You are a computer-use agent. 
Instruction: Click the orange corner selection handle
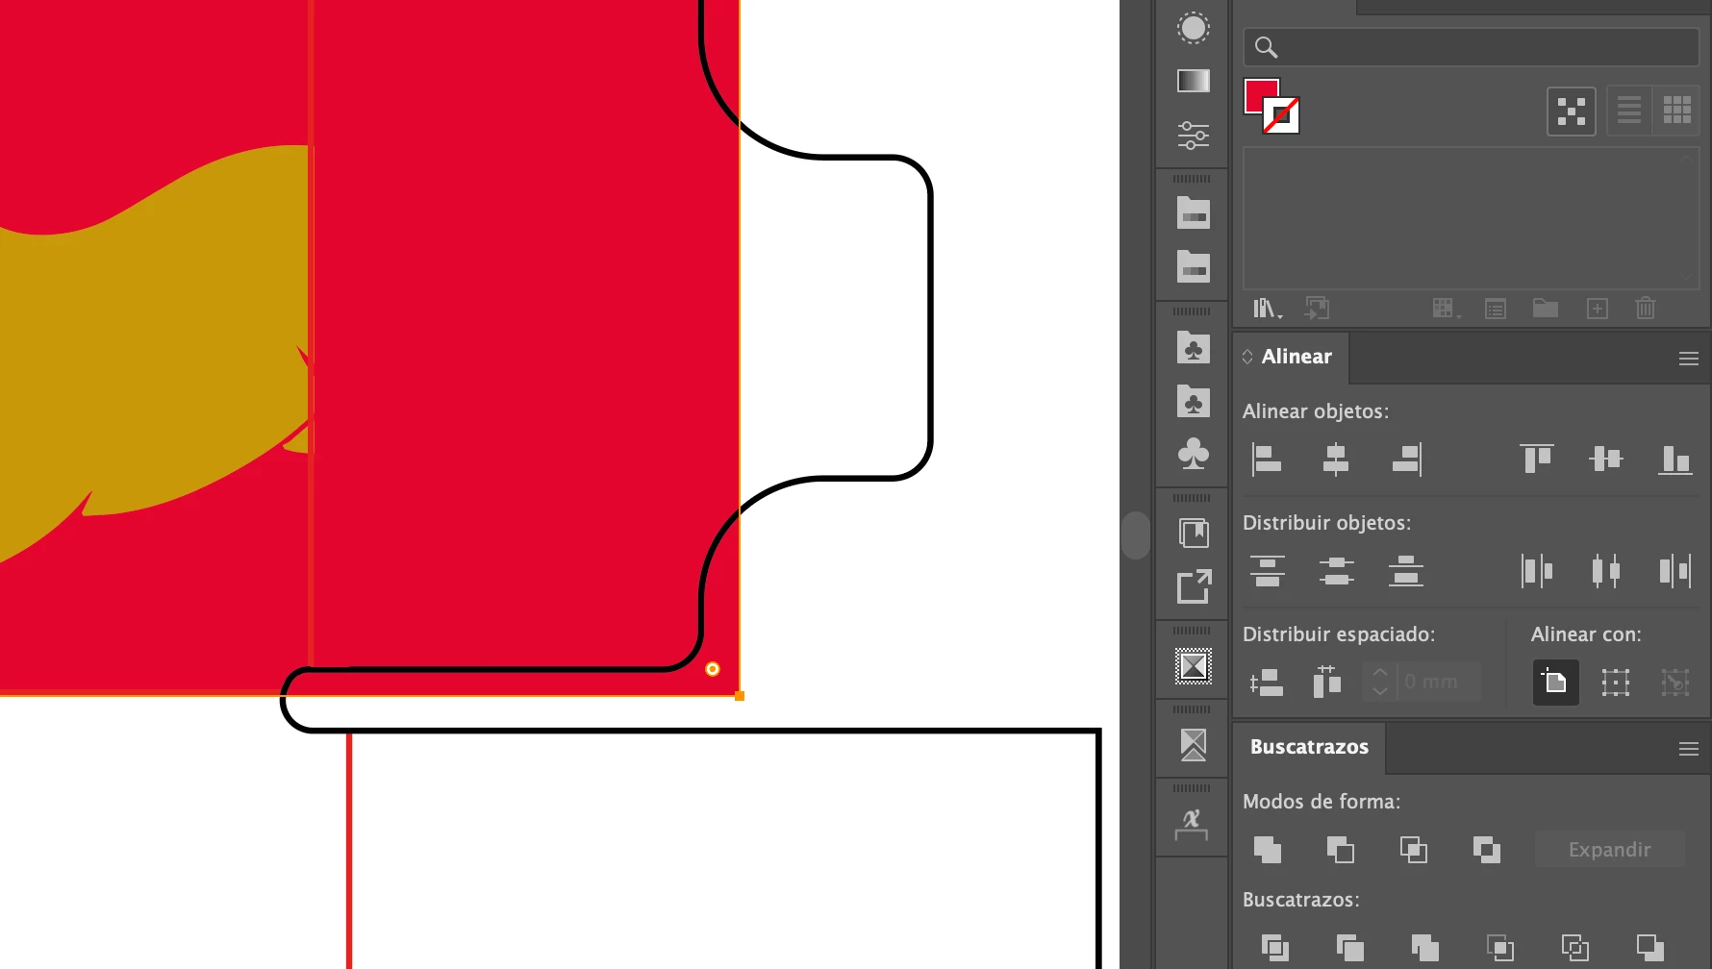(x=740, y=695)
